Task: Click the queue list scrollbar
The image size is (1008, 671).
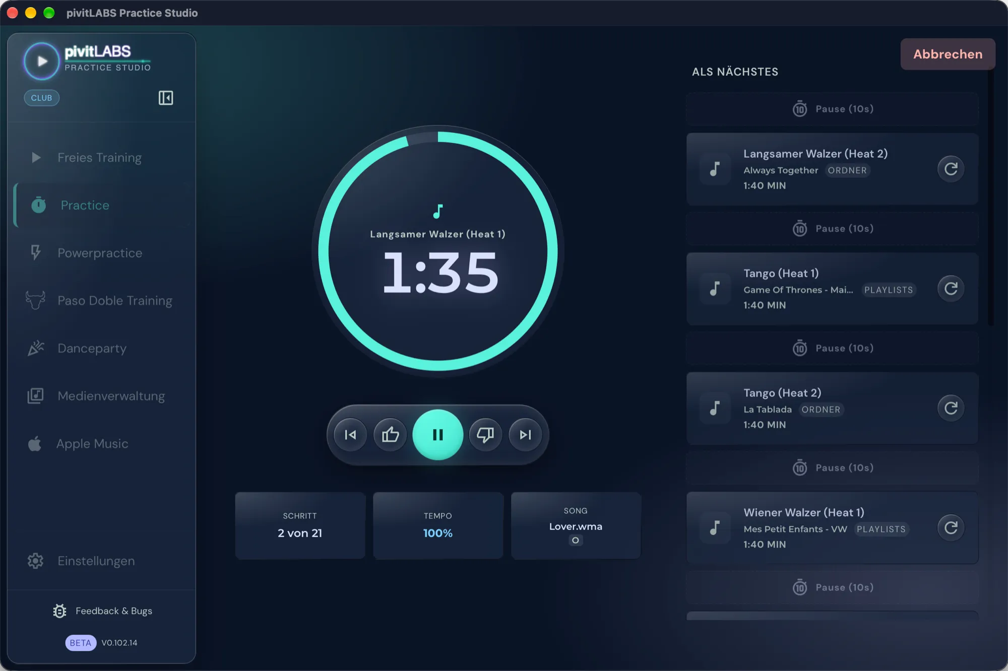Action: [x=991, y=196]
